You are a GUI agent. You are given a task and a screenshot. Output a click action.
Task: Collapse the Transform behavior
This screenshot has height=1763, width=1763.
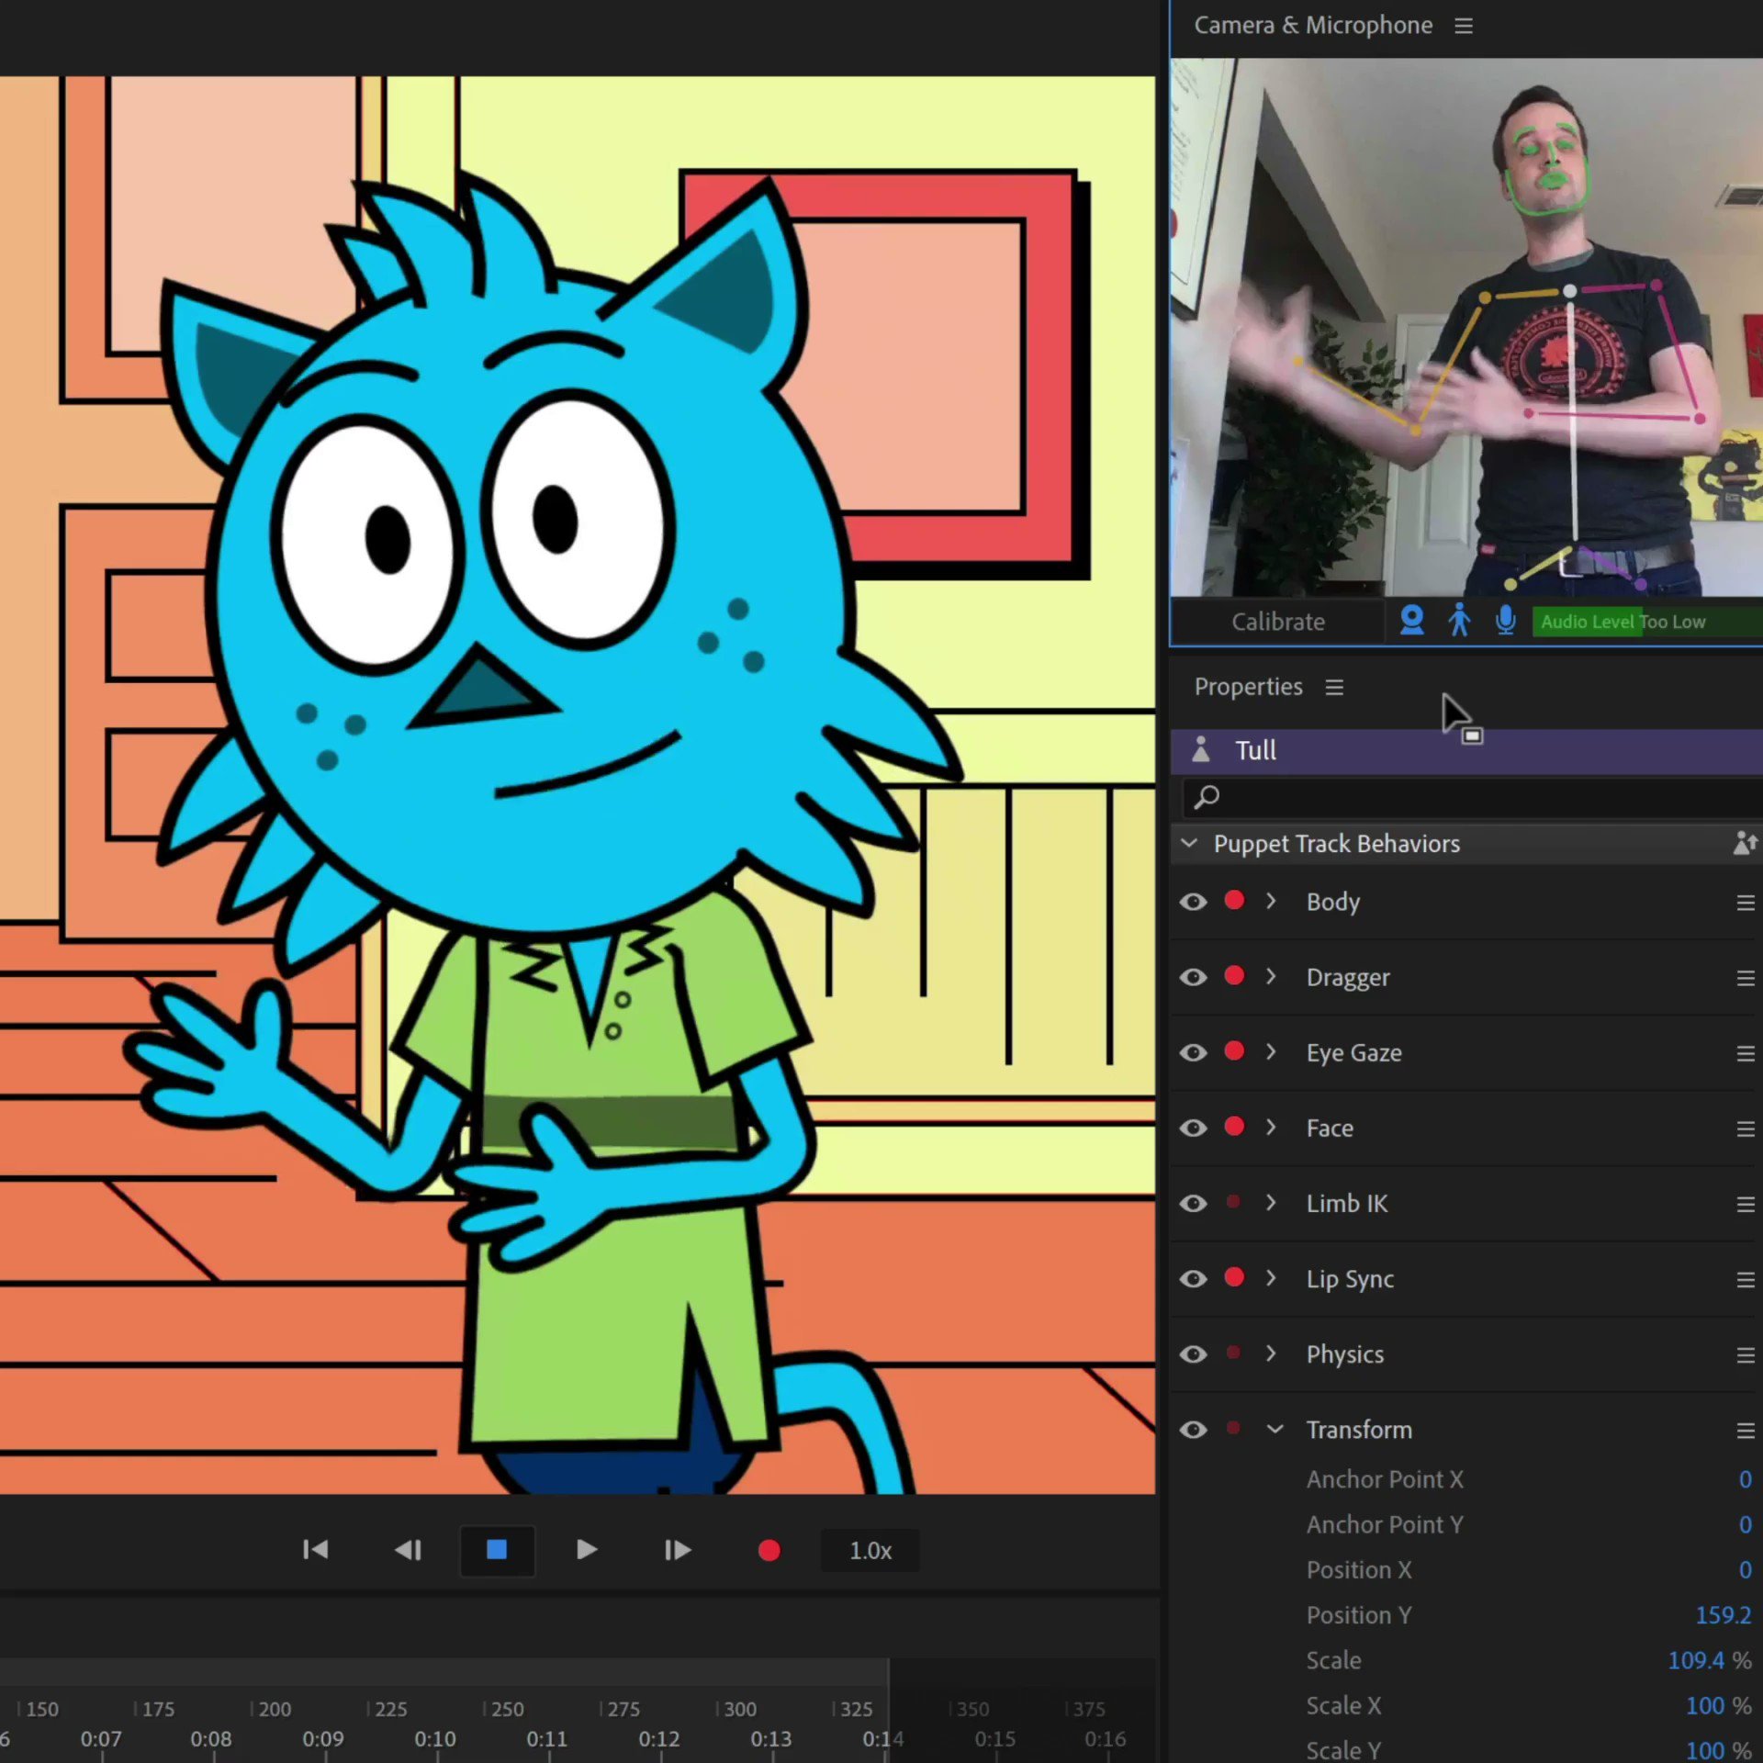click(1275, 1429)
